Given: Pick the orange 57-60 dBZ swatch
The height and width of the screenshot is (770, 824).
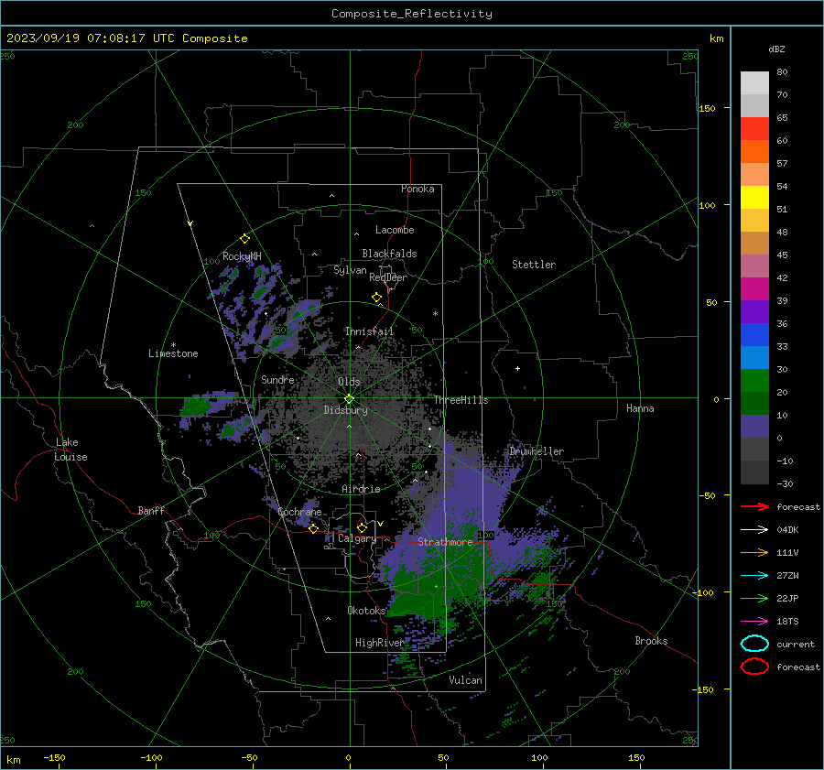Looking at the screenshot, I should [754, 151].
